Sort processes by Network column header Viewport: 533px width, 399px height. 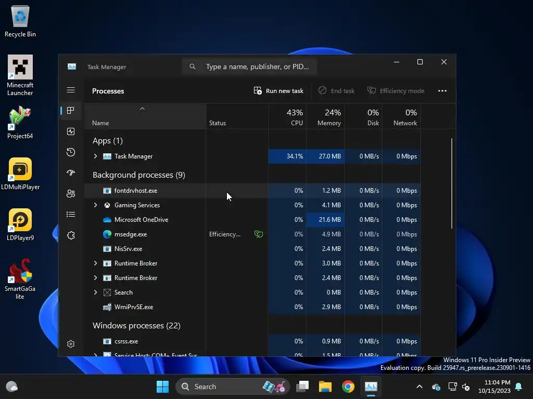click(401, 117)
